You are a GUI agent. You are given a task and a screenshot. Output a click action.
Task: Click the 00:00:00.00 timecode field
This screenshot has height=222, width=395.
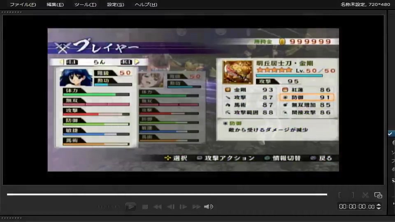click(356, 207)
